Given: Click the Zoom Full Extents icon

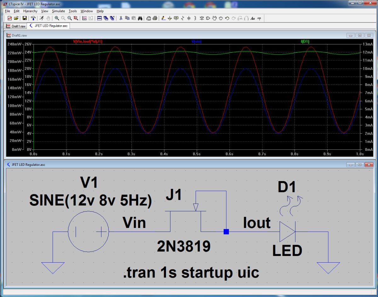Looking at the screenshot, I should pos(76,18).
